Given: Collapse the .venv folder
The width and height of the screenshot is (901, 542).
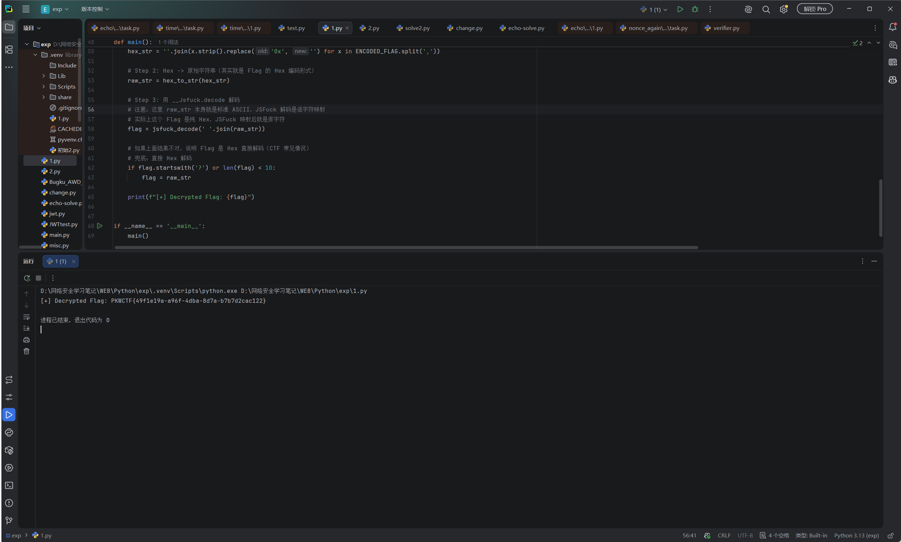Looking at the screenshot, I should click(35, 55).
